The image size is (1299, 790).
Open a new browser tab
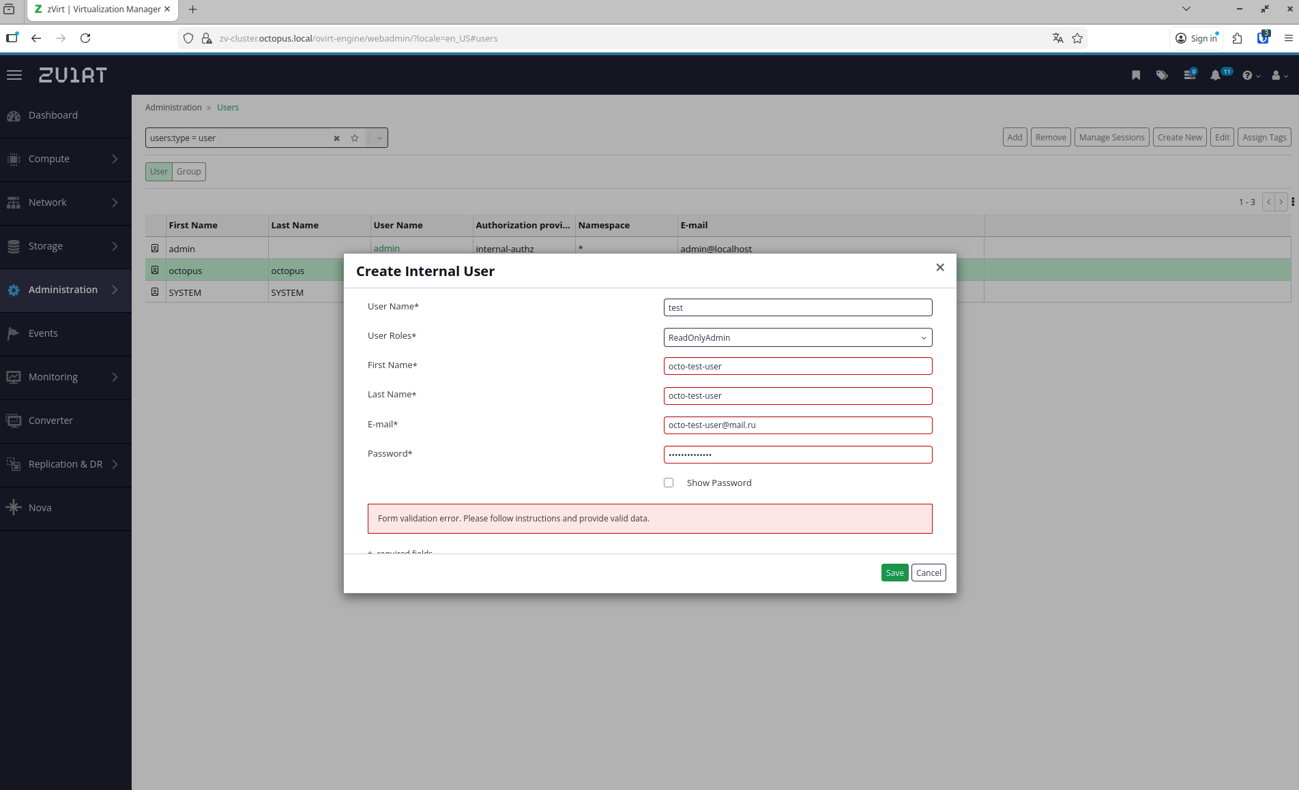tap(192, 10)
